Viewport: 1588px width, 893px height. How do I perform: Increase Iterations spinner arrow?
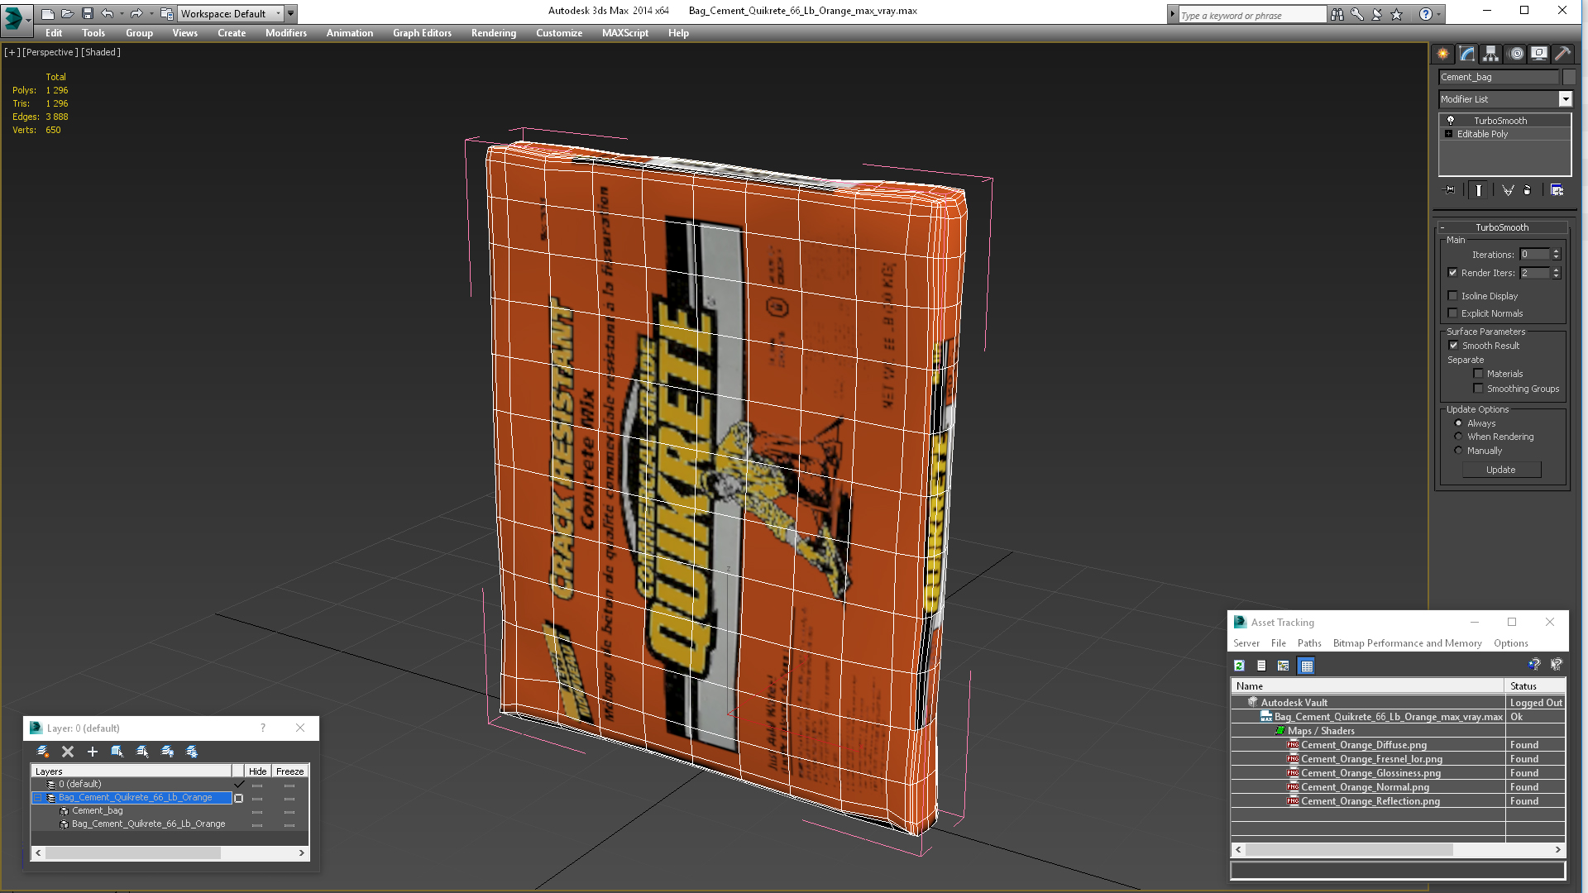[1556, 251]
